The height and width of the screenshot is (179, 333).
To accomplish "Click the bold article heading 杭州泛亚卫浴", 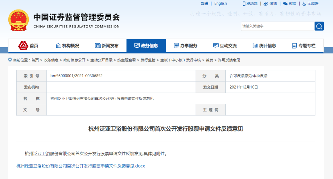I will coord(166,129).
